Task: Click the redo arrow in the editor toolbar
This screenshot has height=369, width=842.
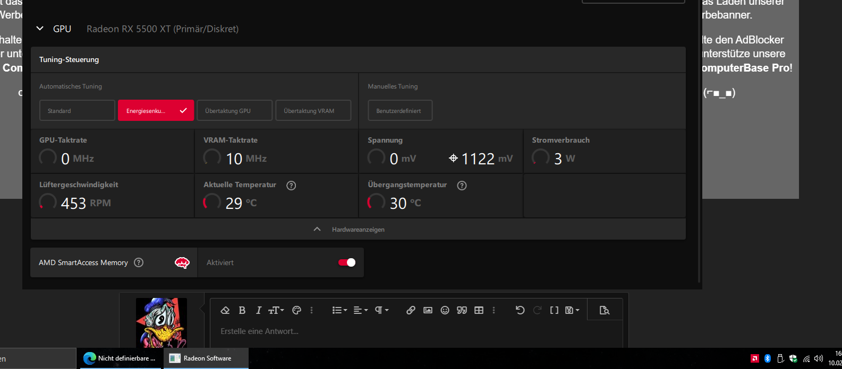Action: [537, 310]
